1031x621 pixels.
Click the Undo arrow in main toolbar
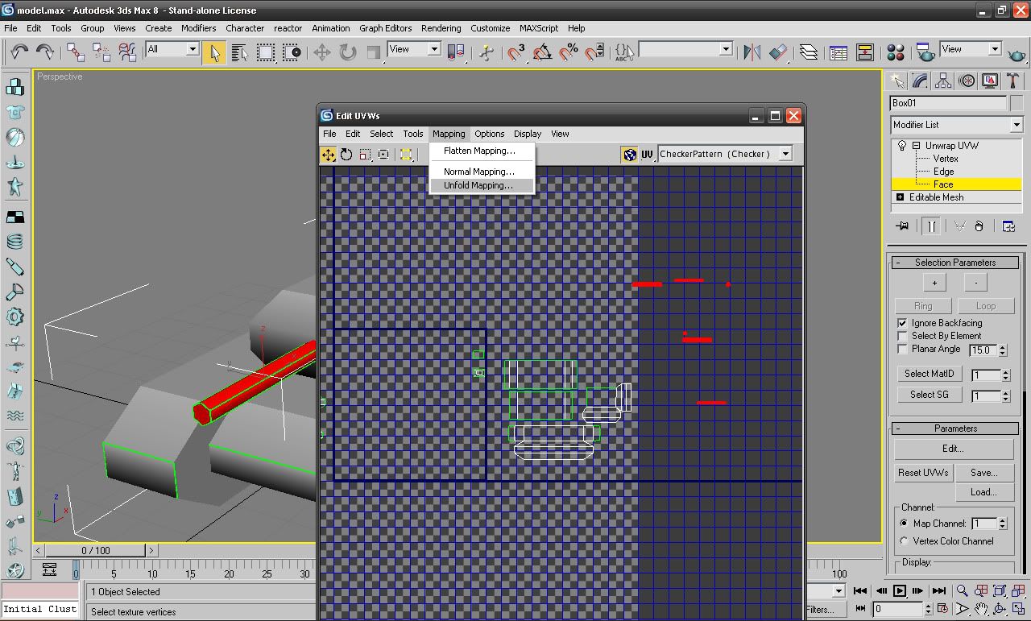pos(19,52)
